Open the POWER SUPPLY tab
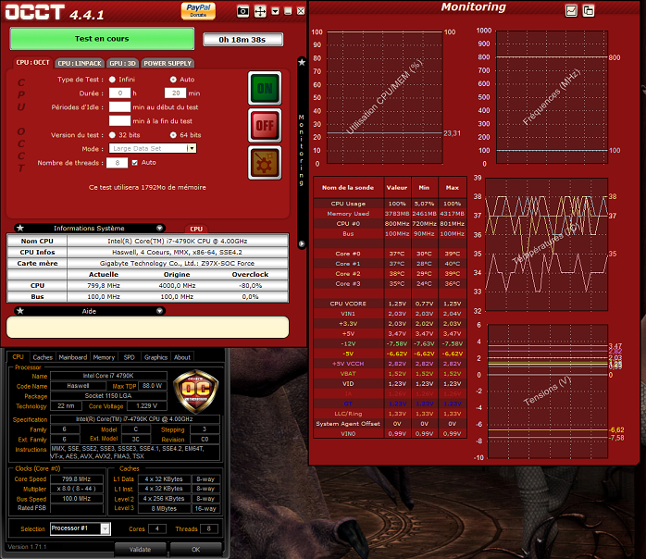 click(x=168, y=64)
